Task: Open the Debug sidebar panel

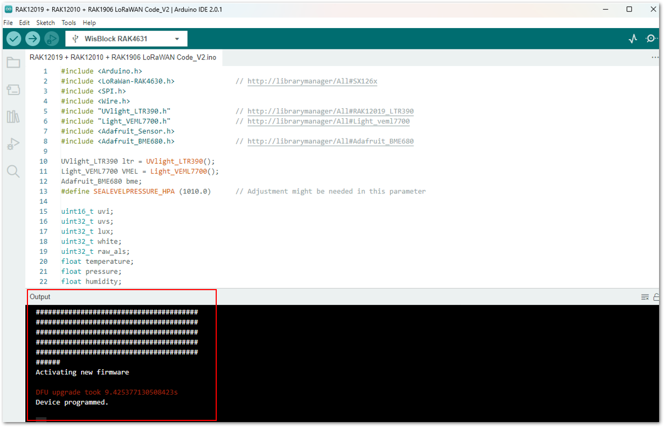Action: pos(13,144)
